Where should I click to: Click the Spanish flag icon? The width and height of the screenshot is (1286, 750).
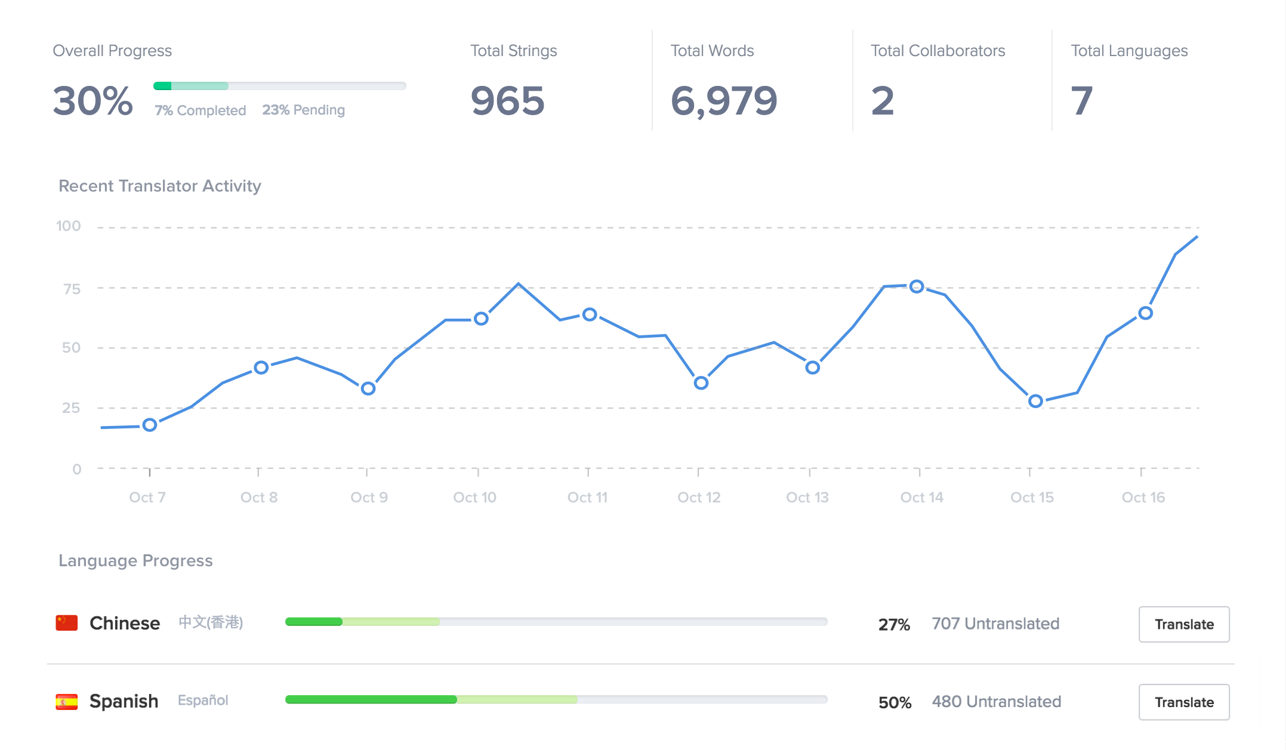pos(66,702)
